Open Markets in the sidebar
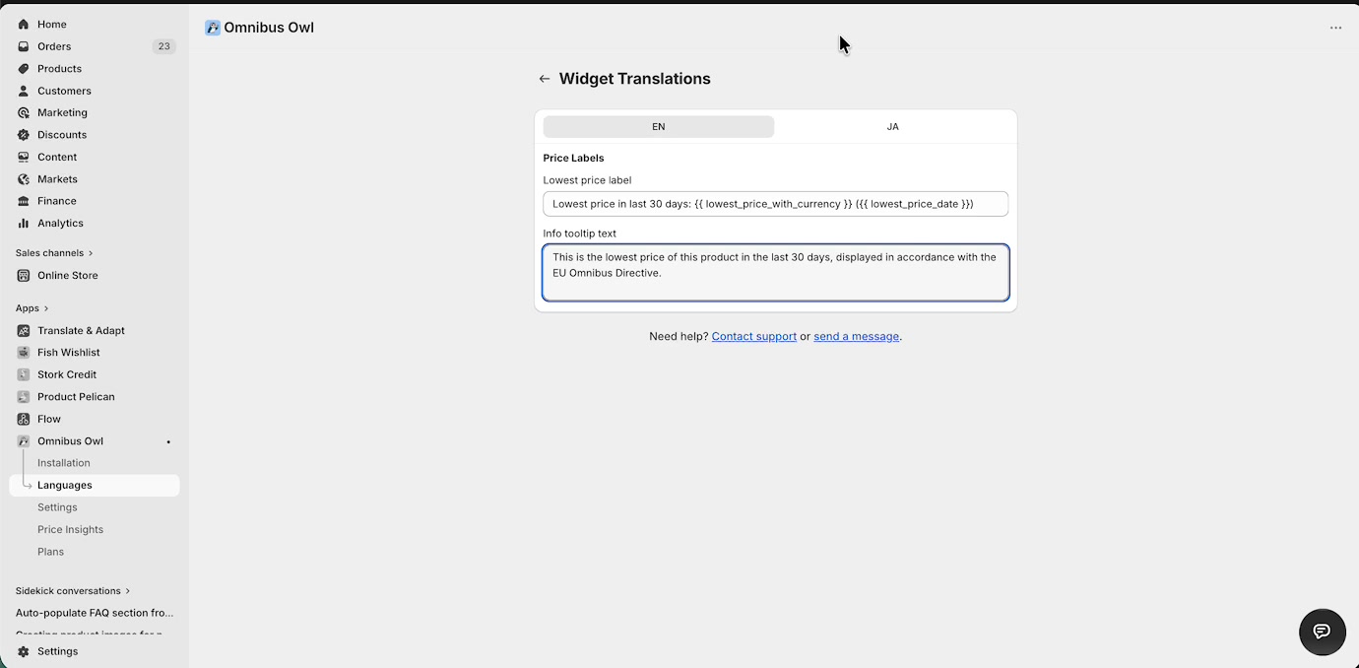The height and width of the screenshot is (668, 1359). click(x=57, y=179)
